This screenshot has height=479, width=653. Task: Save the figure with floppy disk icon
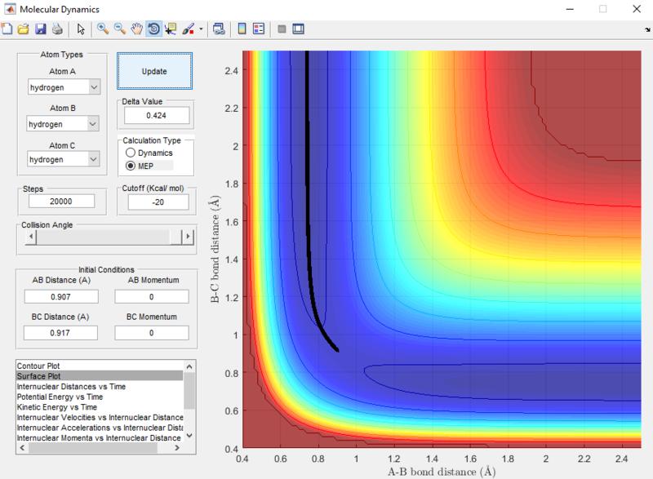pos(39,29)
